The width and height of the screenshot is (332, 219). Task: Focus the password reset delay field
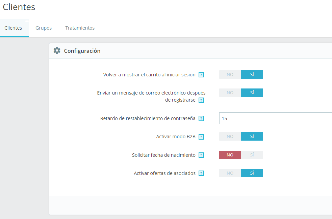coord(276,118)
